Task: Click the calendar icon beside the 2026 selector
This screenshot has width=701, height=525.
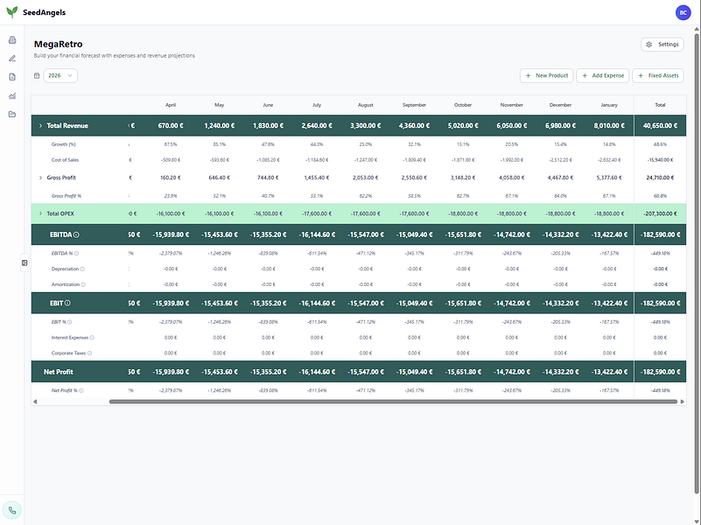Action: pyautogui.click(x=37, y=75)
